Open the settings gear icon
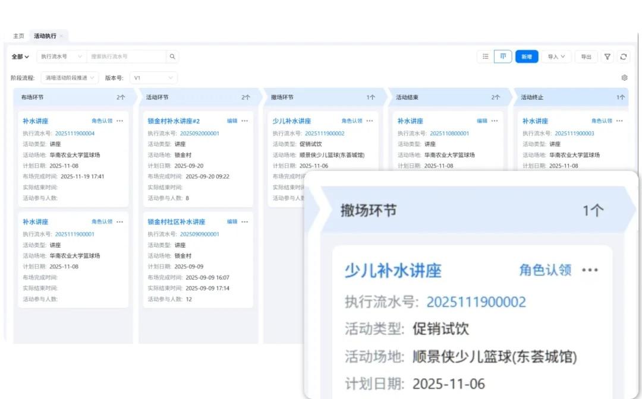The width and height of the screenshot is (642, 399). click(624, 77)
